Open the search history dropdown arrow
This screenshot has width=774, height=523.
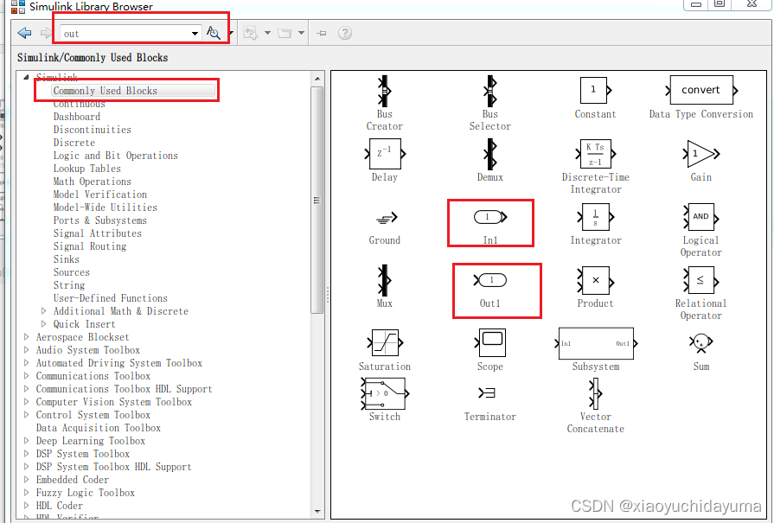pyautogui.click(x=195, y=34)
